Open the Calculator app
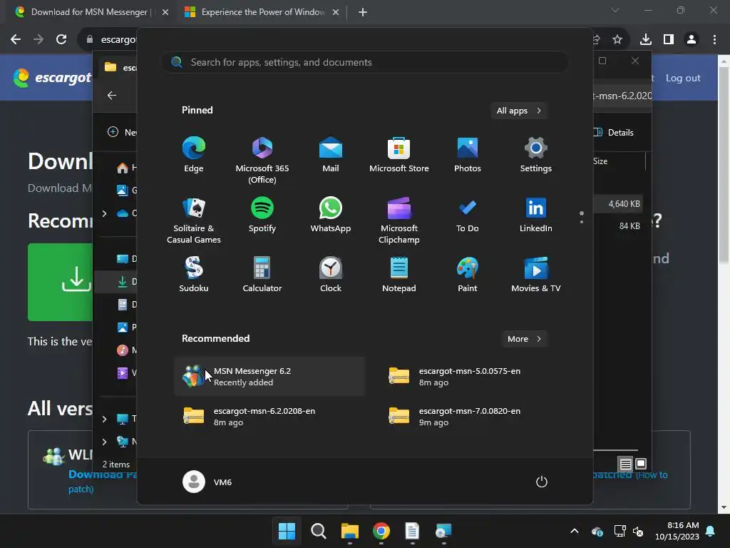Viewport: 730px width, 548px height. [x=262, y=275]
